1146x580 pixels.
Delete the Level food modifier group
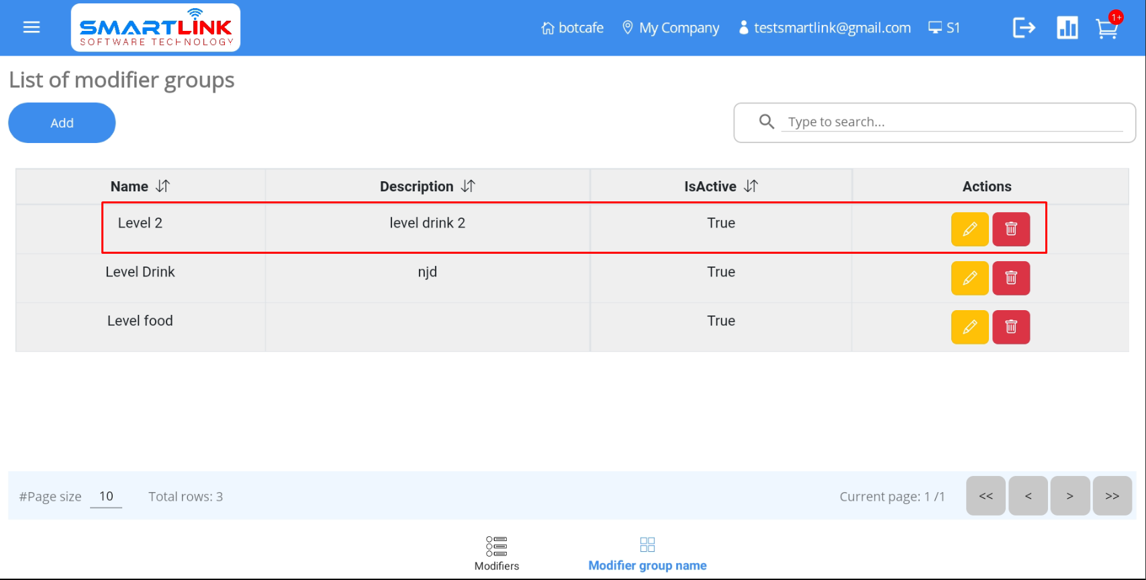coord(1011,328)
